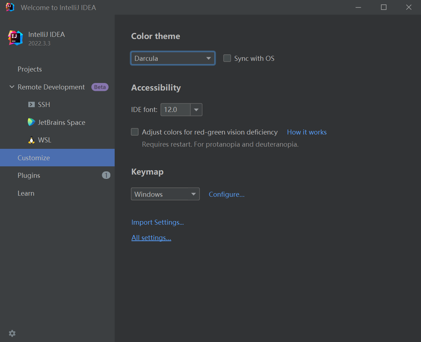This screenshot has width=421, height=342.
Task: Click the Configure... keymap link
Action: (x=226, y=194)
